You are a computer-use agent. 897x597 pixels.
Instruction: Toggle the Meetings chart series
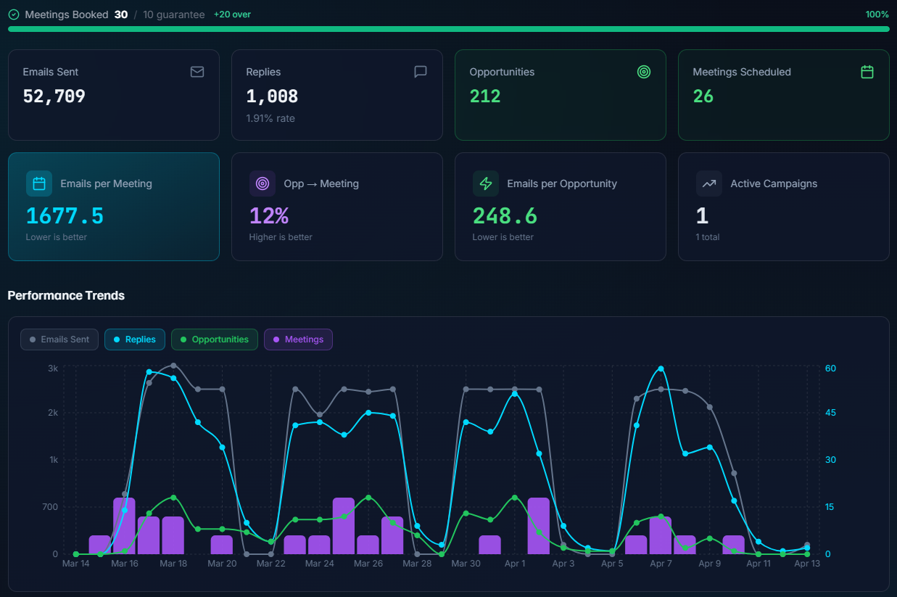pyautogui.click(x=298, y=339)
